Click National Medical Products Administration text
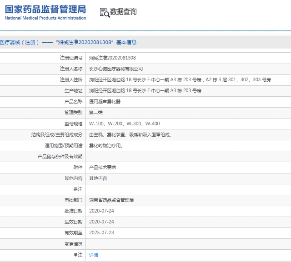The height and width of the screenshot is (262, 291). click(x=45, y=18)
